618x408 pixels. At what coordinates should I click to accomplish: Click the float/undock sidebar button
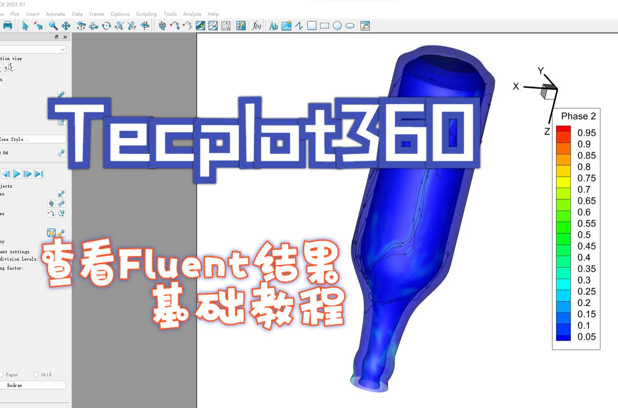pyautogui.click(x=57, y=37)
